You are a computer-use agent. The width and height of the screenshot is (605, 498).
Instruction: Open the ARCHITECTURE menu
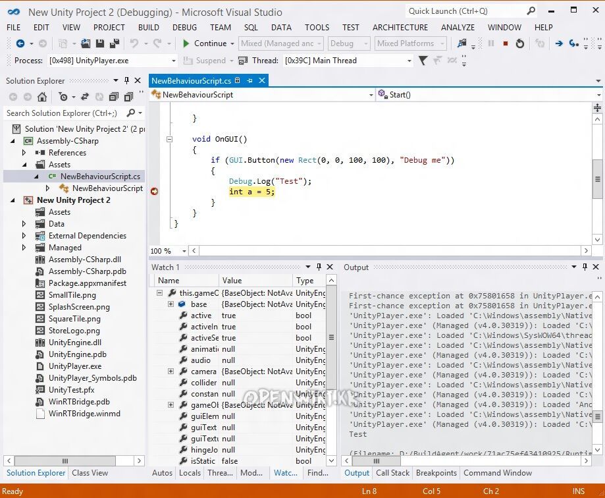pyautogui.click(x=400, y=28)
